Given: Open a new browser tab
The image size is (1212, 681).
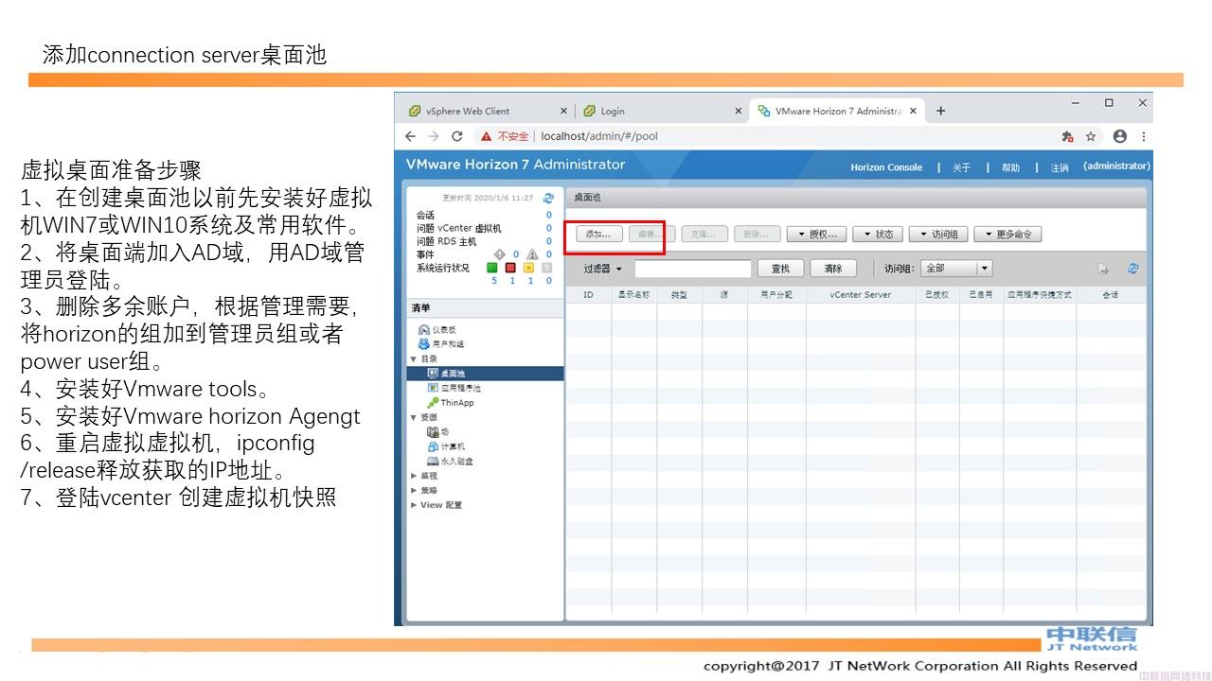Looking at the screenshot, I should pos(940,111).
